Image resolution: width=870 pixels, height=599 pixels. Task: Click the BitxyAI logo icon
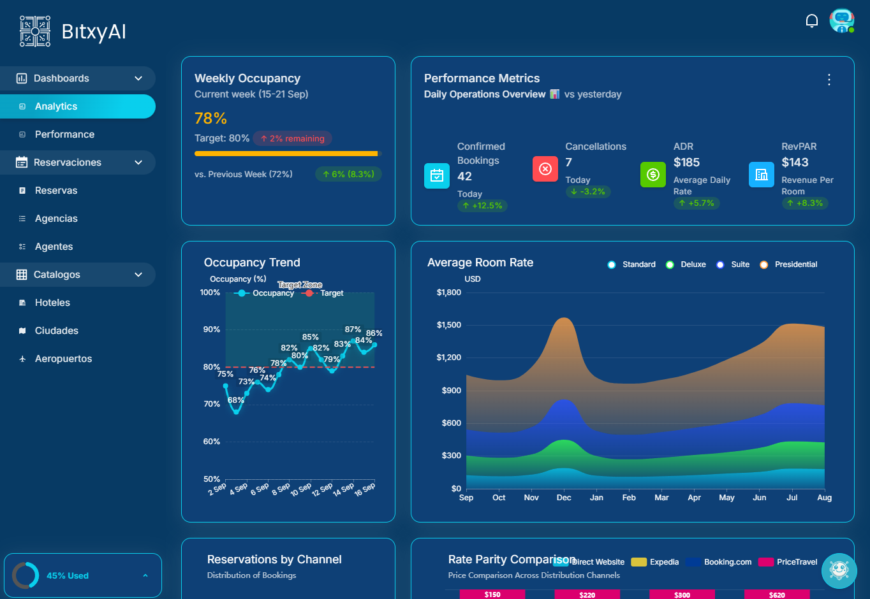click(35, 31)
